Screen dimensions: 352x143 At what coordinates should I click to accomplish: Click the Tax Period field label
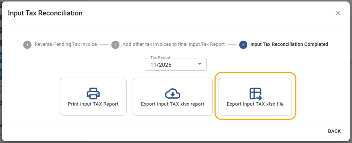pos(160,58)
